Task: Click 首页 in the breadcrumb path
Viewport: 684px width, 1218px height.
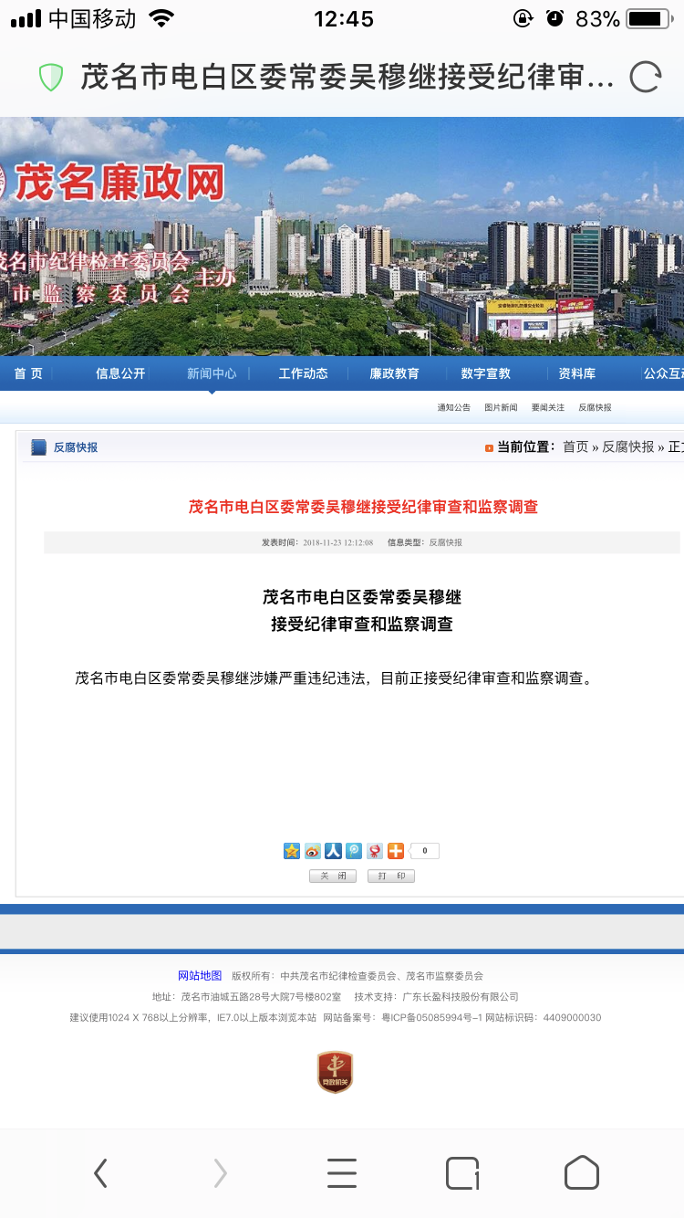Action: pos(575,447)
